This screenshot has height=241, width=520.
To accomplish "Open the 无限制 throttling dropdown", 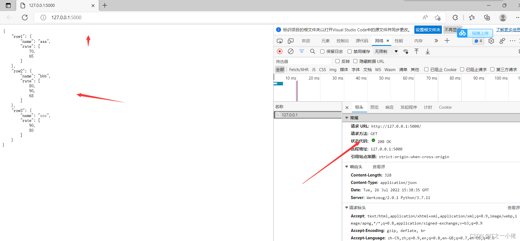I will tap(386, 51).
